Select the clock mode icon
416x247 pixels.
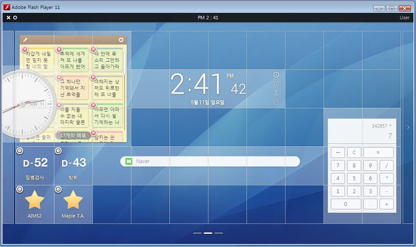click(276, 75)
